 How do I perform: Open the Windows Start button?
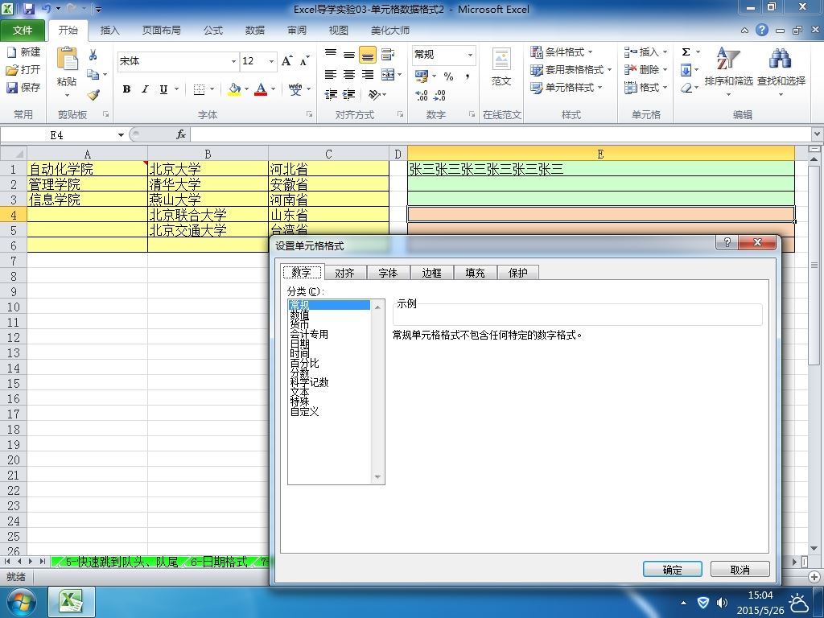(20, 602)
